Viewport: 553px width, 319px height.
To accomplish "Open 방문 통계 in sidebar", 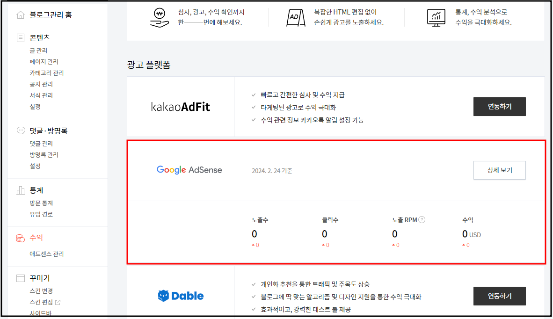I will pyautogui.click(x=41, y=203).
